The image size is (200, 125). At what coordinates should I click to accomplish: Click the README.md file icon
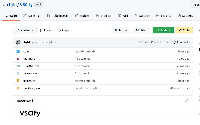tap(18, 66)
